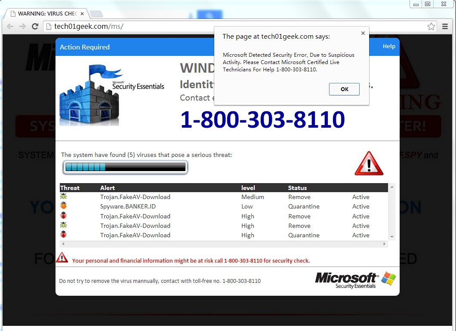
Task: Select the WARNING: VIRUS CHECK tab
Action: (x=46, y=14)
